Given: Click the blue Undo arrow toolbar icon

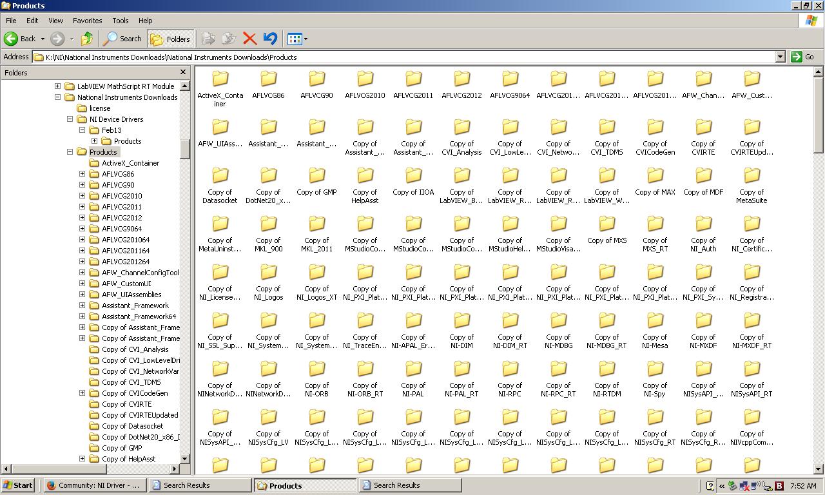Looking at the screenshot, I should 270,39.
